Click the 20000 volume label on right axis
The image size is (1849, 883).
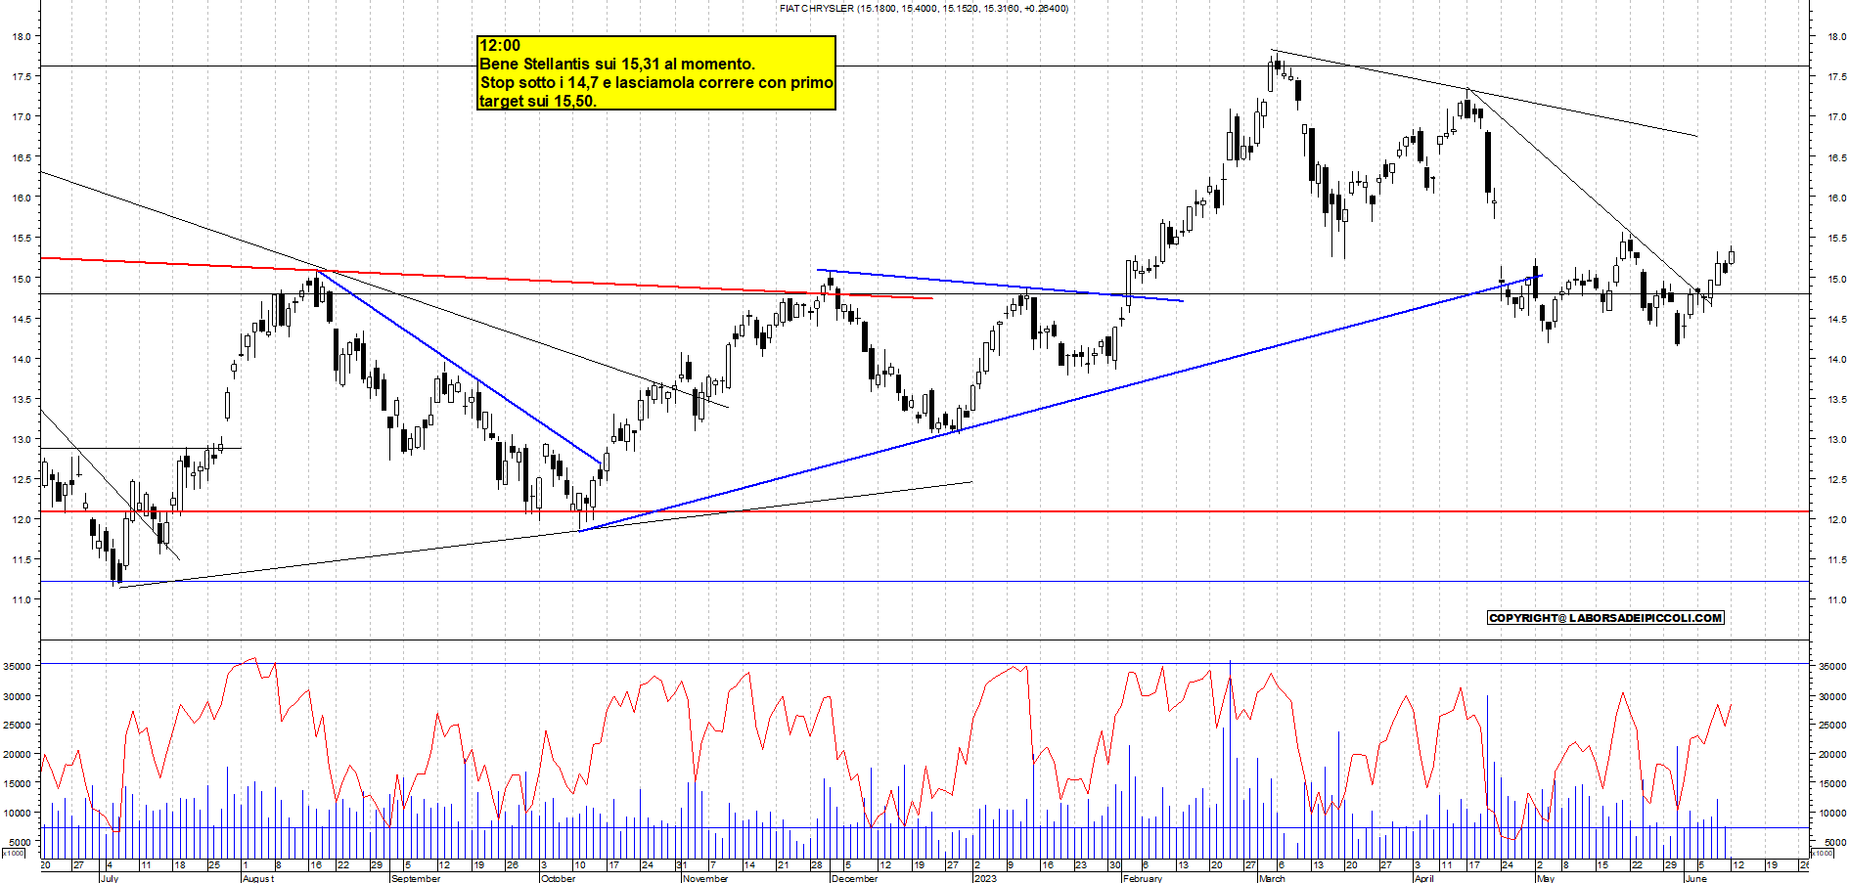(x=1833, y=754)
